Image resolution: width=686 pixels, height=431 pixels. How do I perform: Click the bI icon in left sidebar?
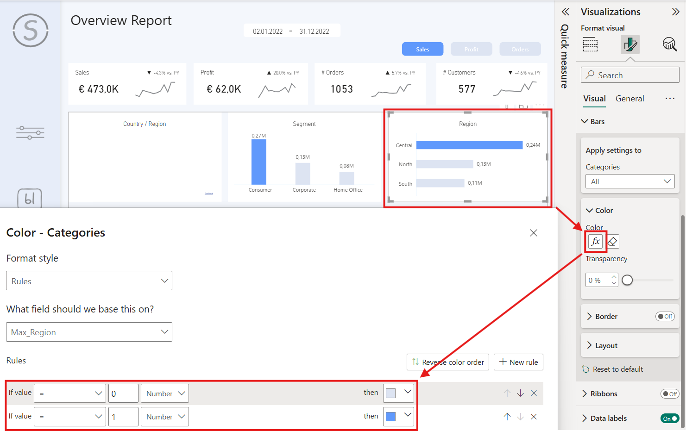[30, 198]
